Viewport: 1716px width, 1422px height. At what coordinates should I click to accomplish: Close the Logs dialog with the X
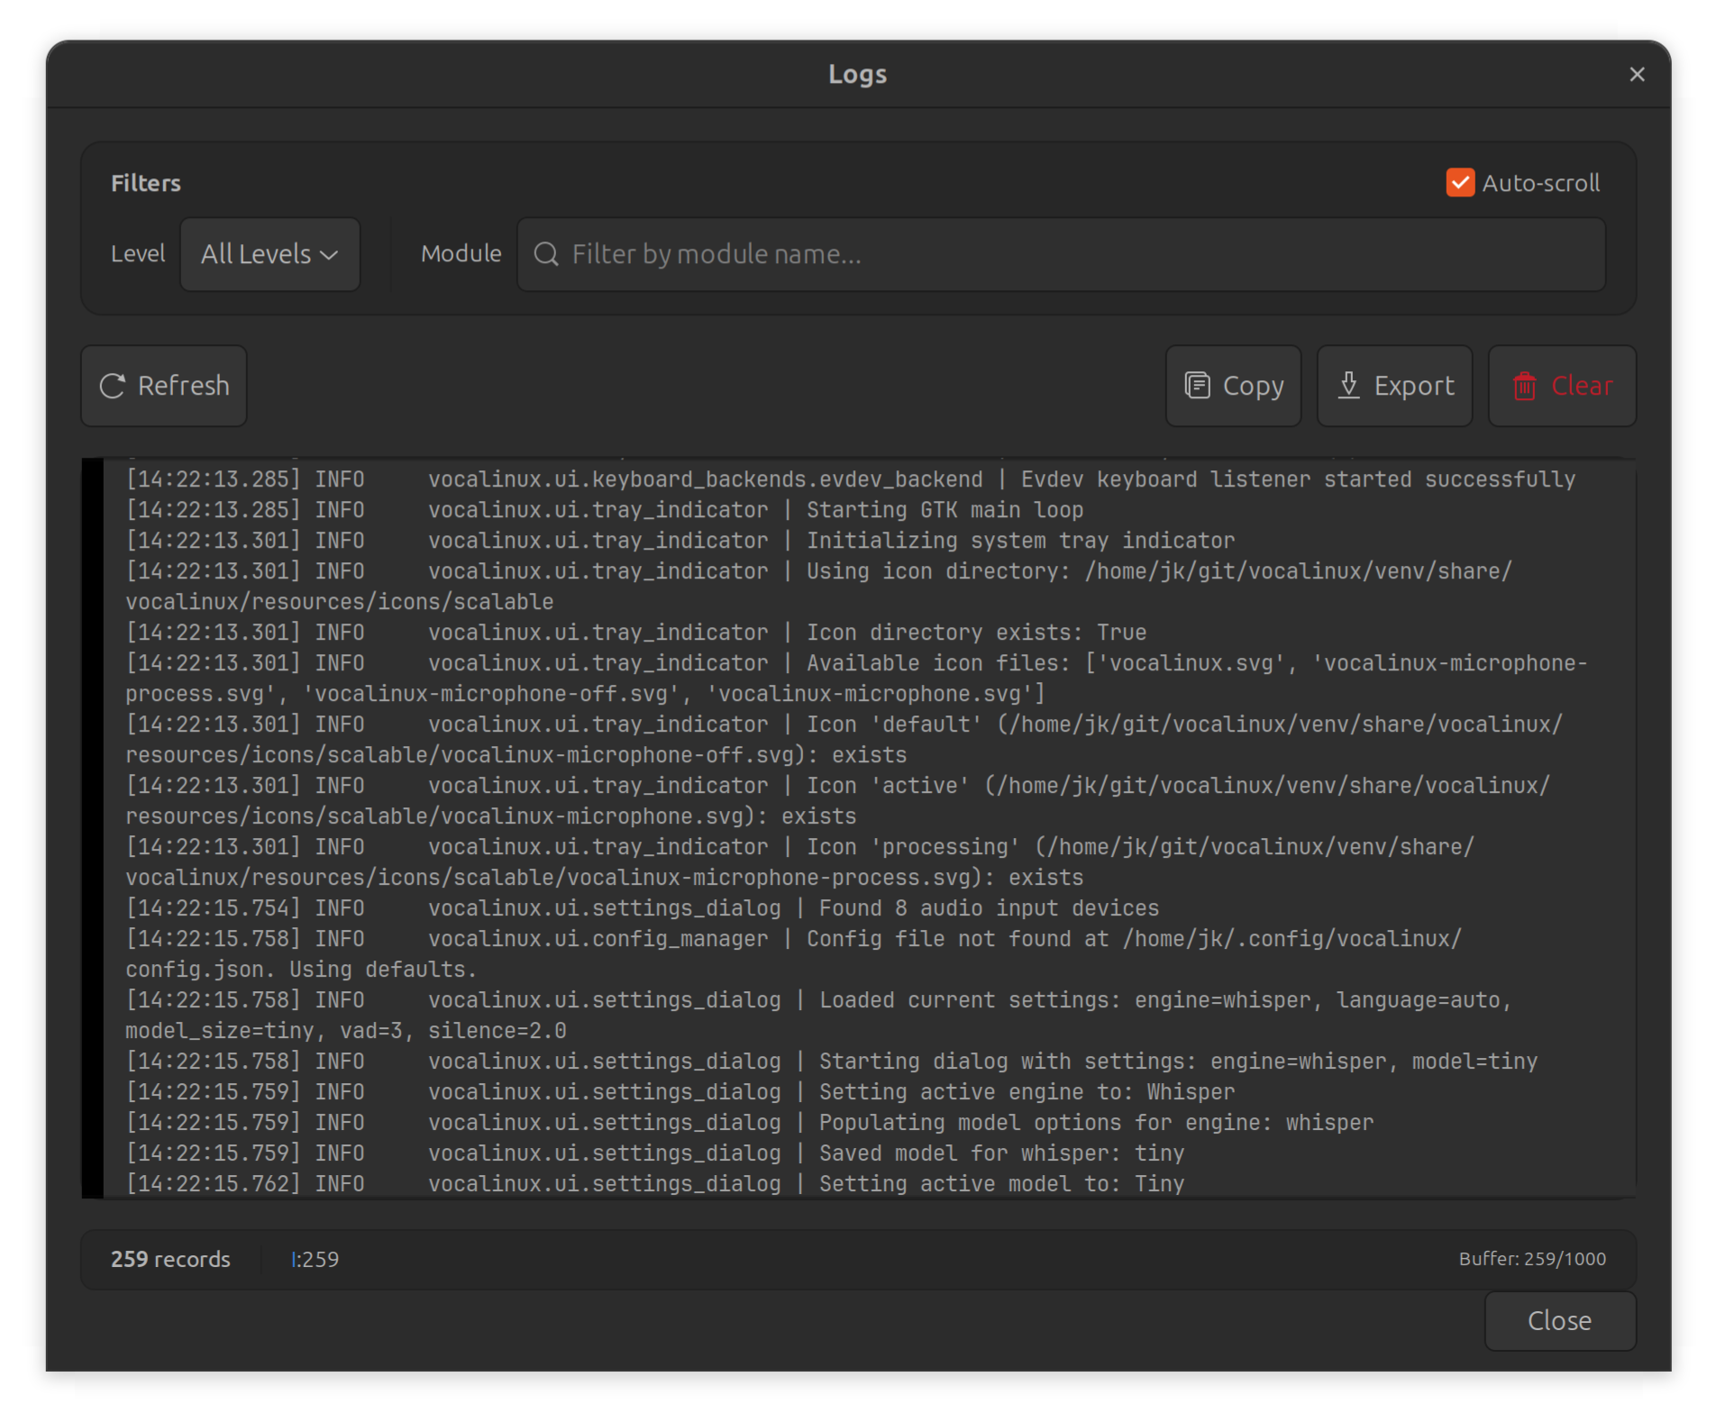[x=1637, y=75]
